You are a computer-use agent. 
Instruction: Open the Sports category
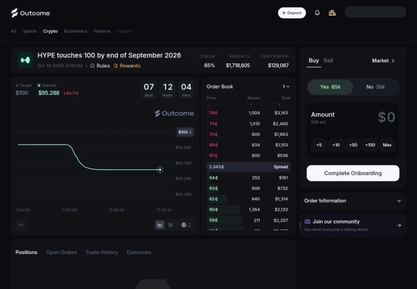(x=29, y=31)
